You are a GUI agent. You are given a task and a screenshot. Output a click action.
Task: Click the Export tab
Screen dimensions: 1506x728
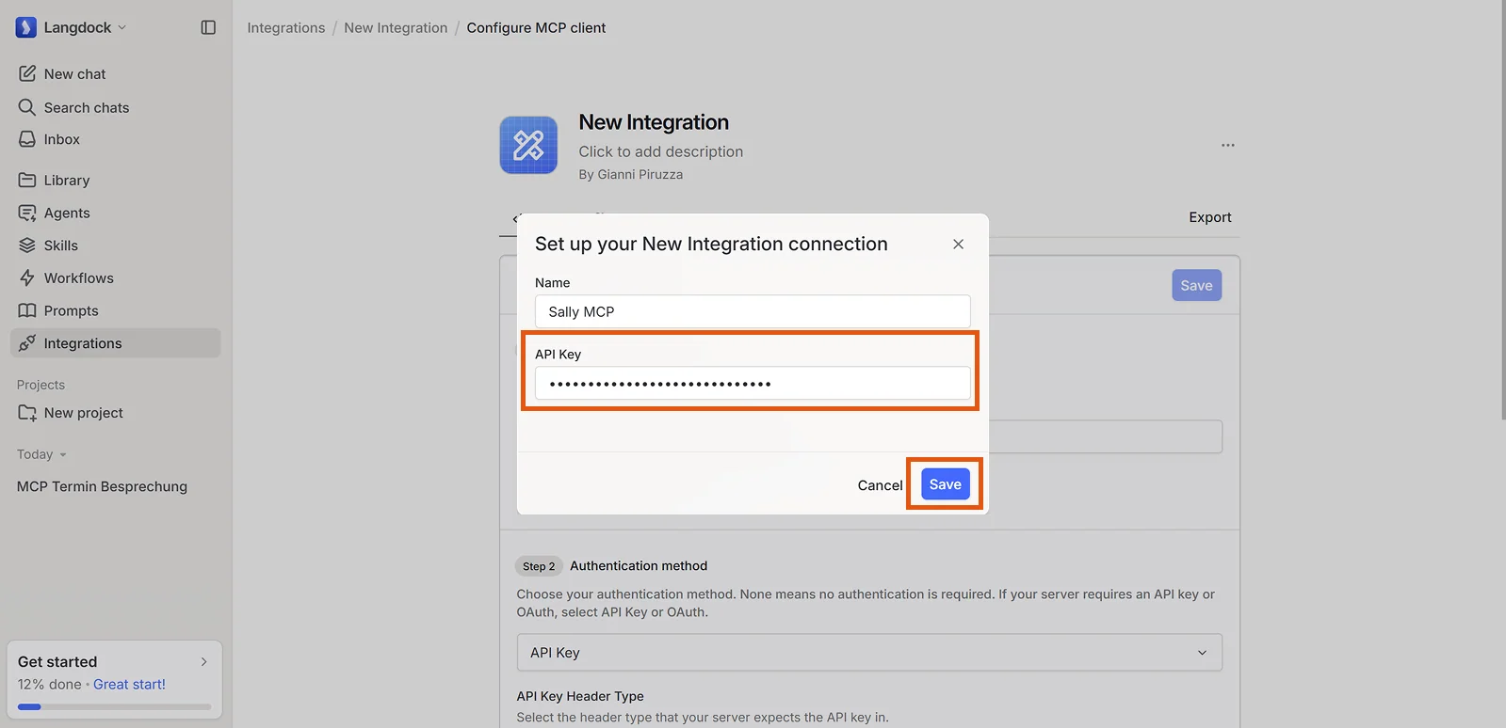click(1209, 217)
